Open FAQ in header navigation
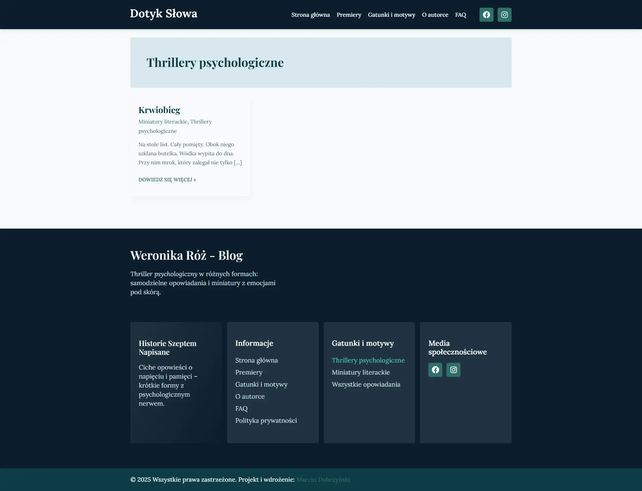This screenshot has height=491, width=642. [x=460, y=15]
